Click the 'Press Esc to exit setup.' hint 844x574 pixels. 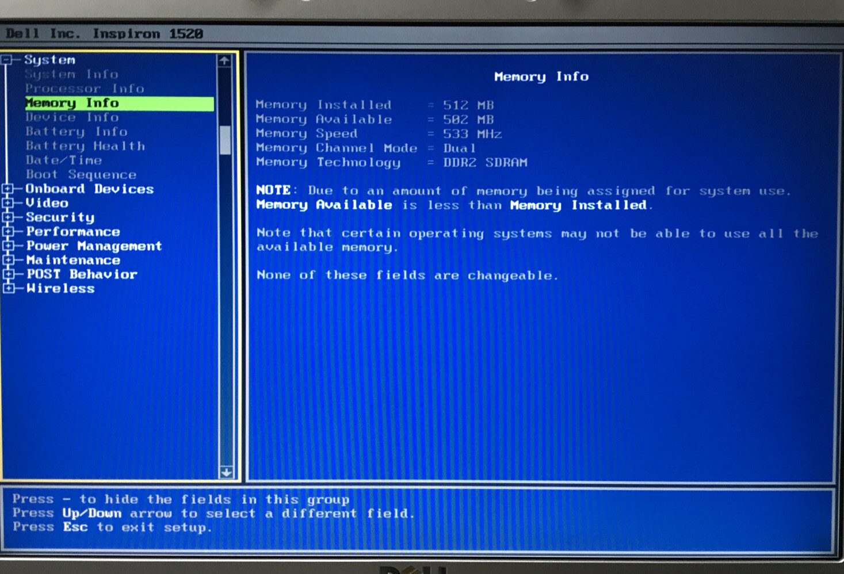coord(113,527)
